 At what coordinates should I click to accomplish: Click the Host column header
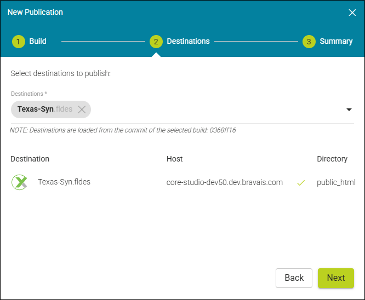(x=174, y=159)
